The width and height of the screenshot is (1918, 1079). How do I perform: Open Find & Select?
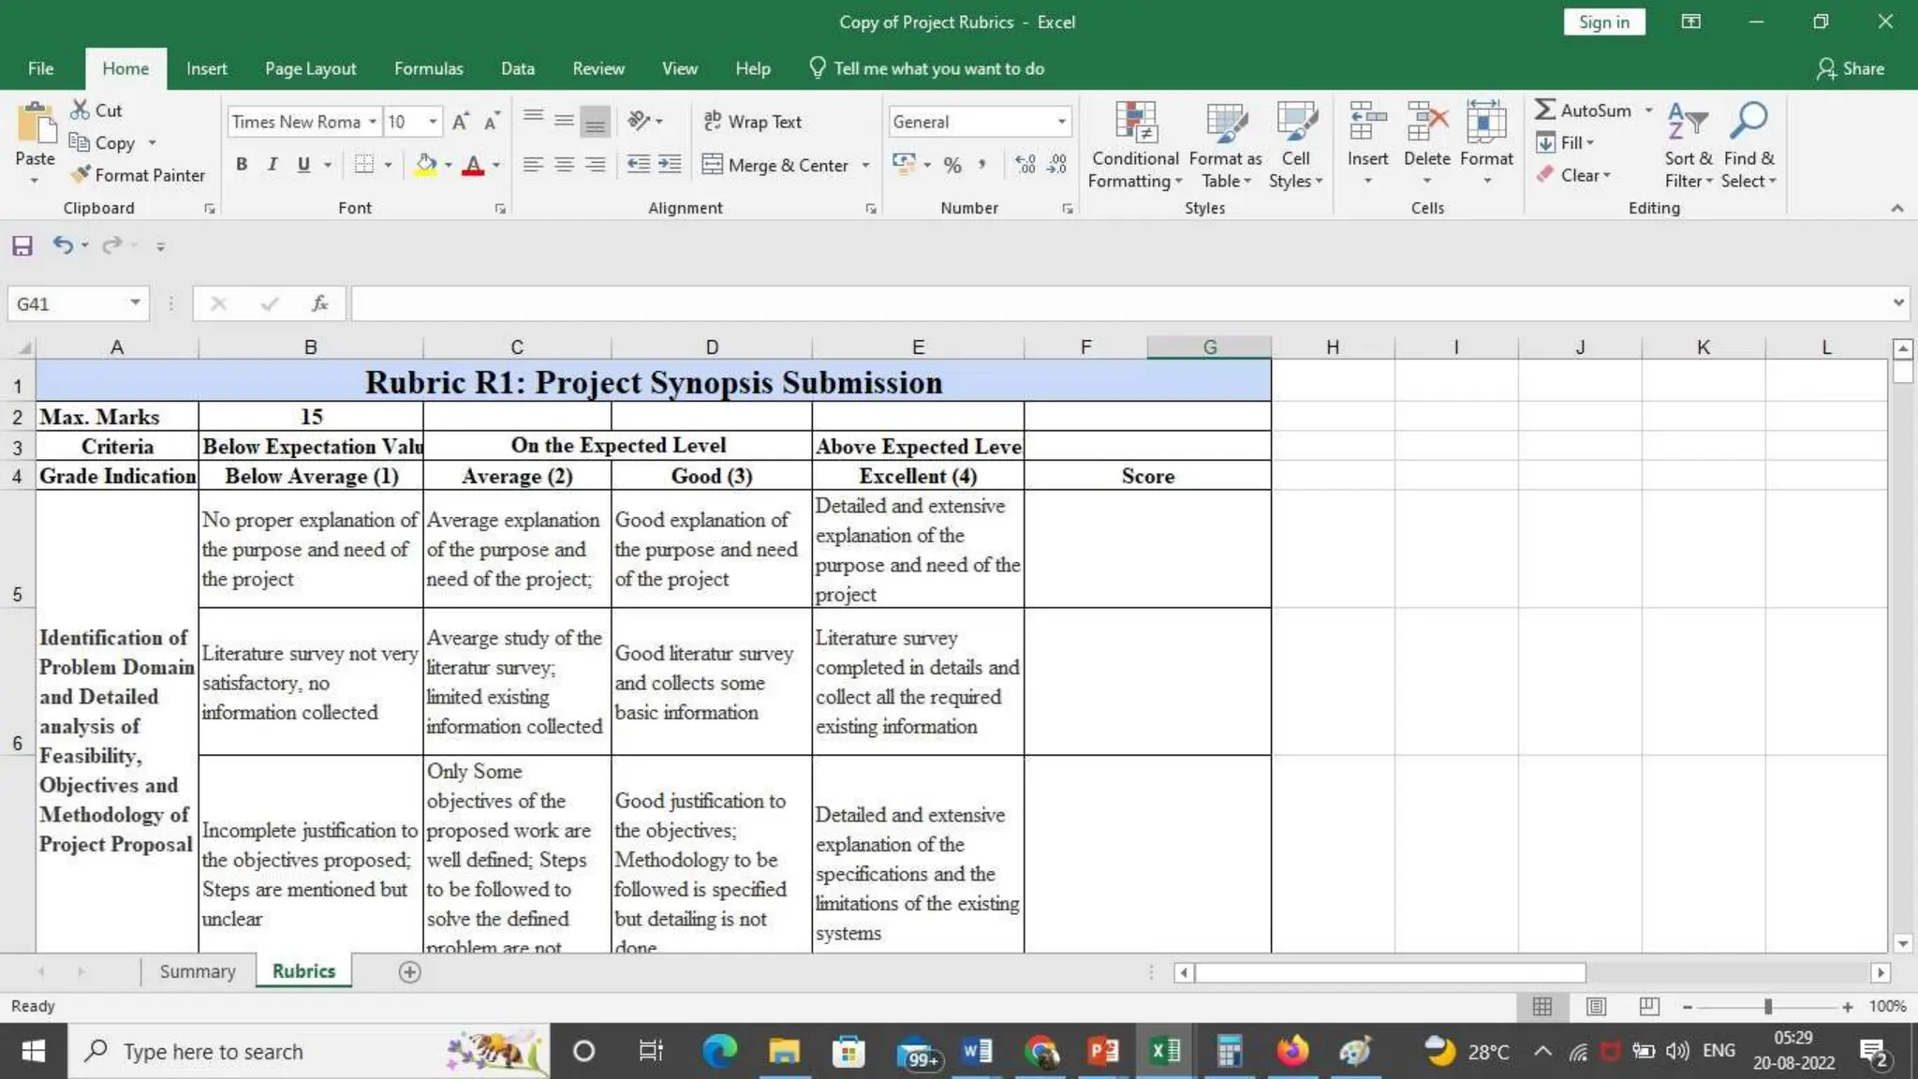pyautogui.click(x=1748, y=146)
